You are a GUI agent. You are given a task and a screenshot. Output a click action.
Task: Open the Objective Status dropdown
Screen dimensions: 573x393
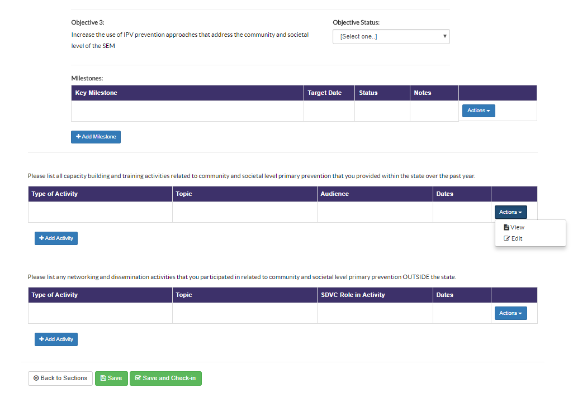pyautogui.click(x=391, y=36)
